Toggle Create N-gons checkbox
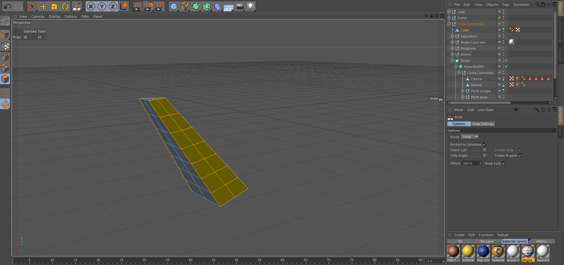Viewport: 564px width, 265px height. (520, 155)
